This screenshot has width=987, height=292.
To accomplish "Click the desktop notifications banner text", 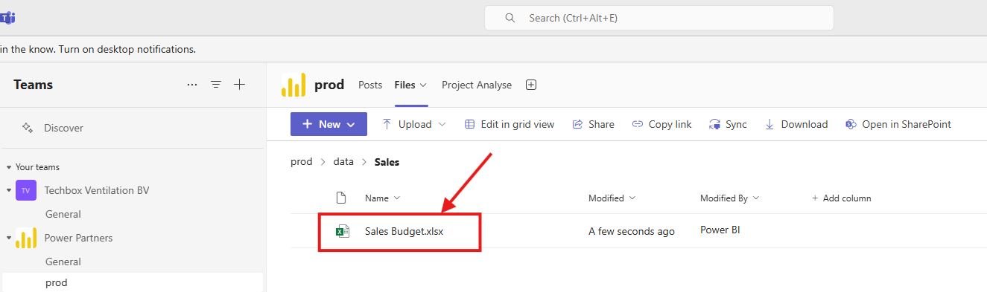I will [98, 49].
